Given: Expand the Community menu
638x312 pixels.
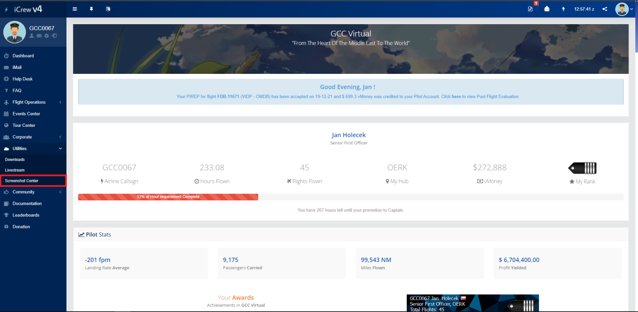Looking at the screenshot, I should pyautogui.click(x=33, y=192).
